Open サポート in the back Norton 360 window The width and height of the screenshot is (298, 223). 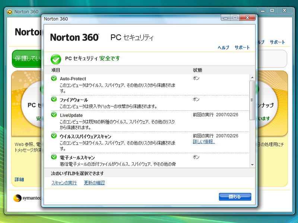(277, 42)
